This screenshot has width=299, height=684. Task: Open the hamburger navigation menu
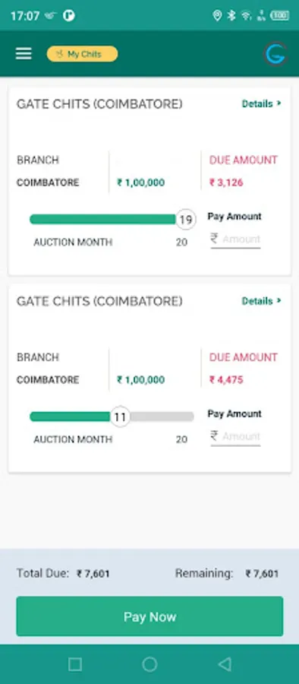coord(24,54)
